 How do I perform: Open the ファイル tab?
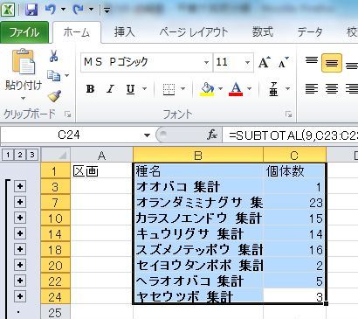(x=24, y=31)
